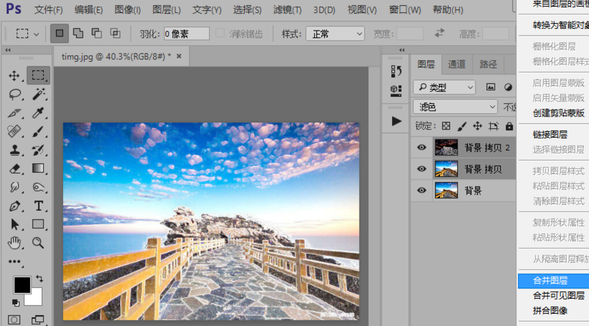Open the 类型 layer filter dropdown
Screen dimensions: 589x326
[445, 87]
